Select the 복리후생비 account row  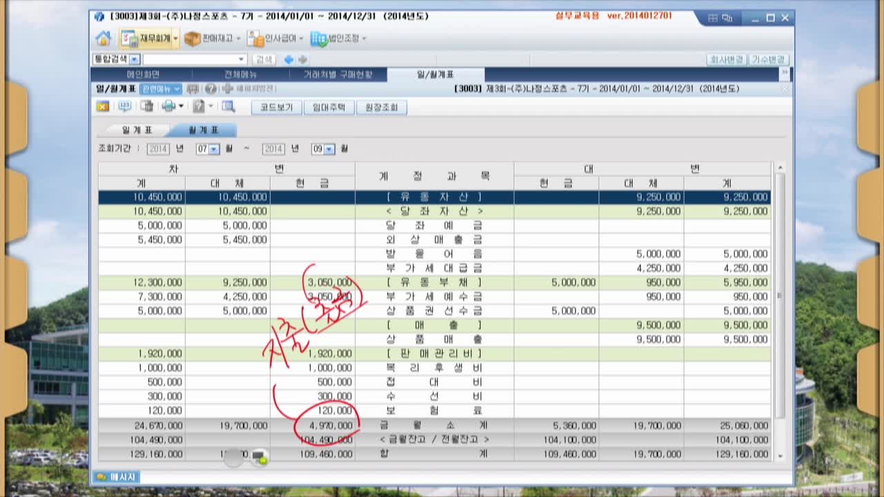(x=434, y=368)
